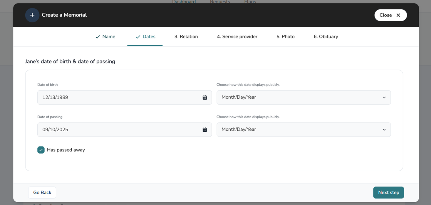Switch to the 3. Relation step
Image resolution: width=431 pixels, height=205 pixels.
click(186, 37)
